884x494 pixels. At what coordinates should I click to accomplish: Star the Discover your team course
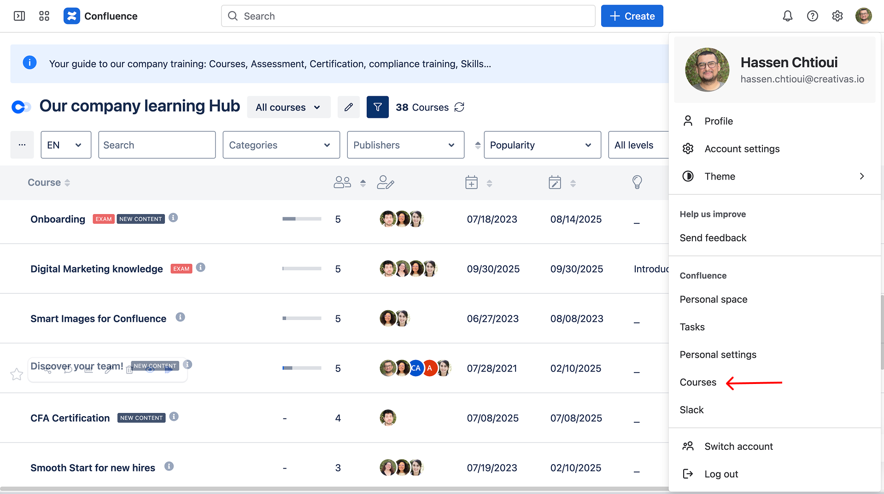tap(17, 374)
